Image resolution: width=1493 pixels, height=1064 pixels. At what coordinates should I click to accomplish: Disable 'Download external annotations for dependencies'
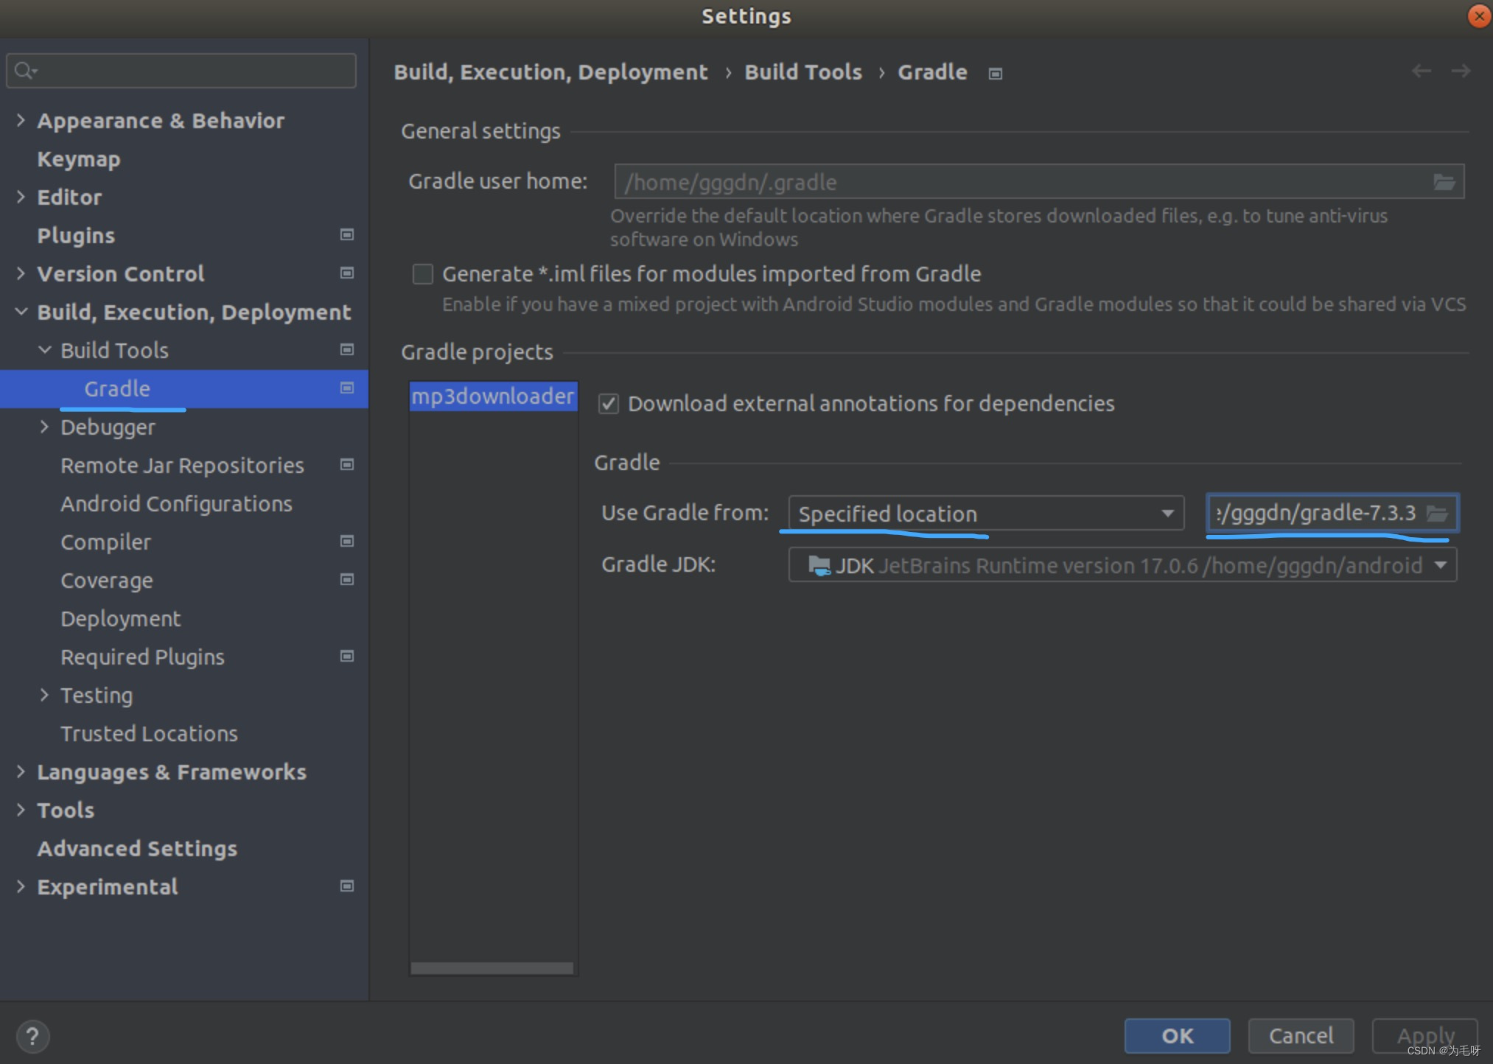click(609, 404)
